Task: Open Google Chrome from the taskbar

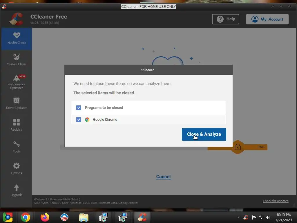Action: [x=26, y=217]
